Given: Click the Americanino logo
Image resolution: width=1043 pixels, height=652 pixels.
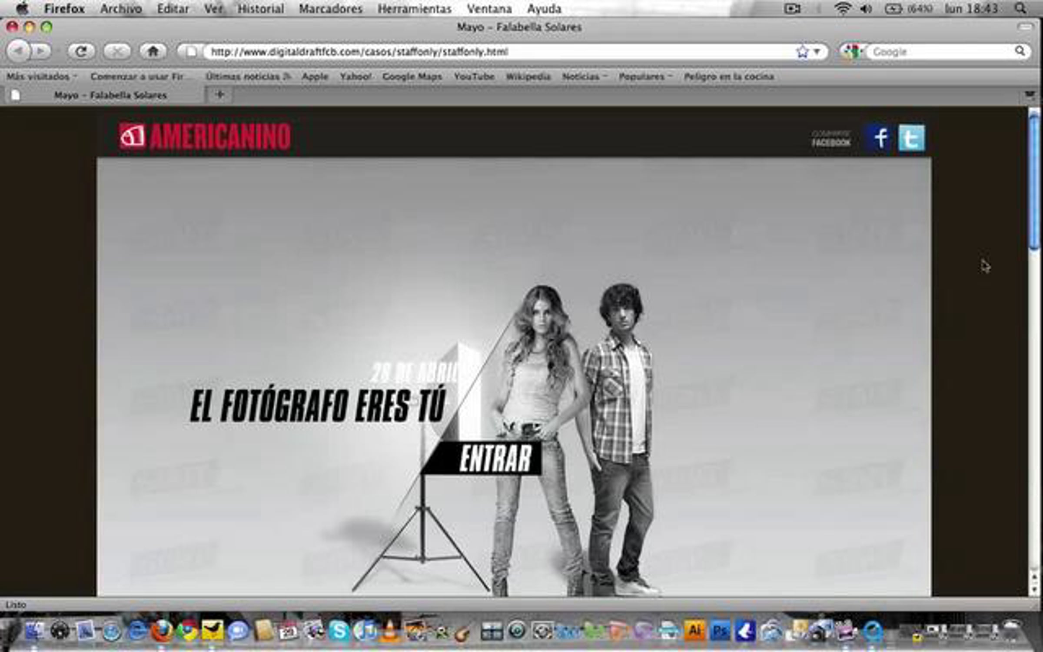Looking at the screenshot, I should click(x=205, y=136).
